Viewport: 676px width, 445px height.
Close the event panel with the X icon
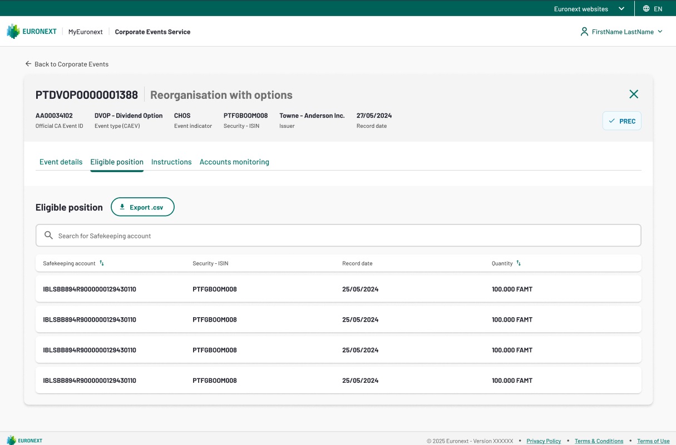point(634,94)
